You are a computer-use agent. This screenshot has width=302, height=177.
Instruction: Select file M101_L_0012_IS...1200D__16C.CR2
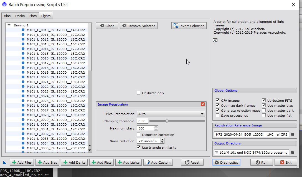coord(56,39)
